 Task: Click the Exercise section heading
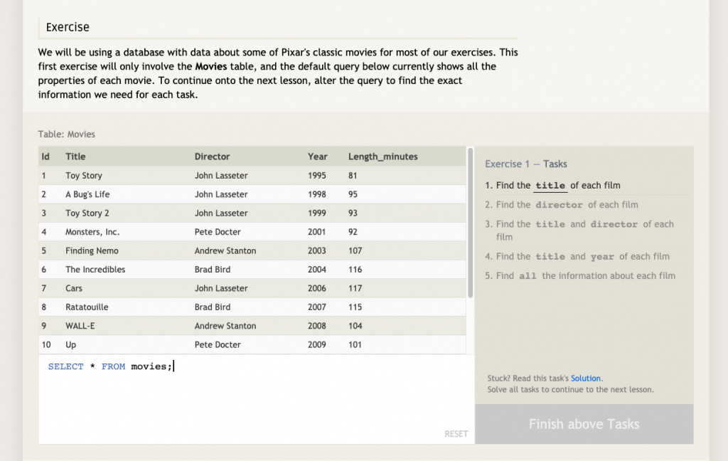pyautogui.click(x=68, y=28)
